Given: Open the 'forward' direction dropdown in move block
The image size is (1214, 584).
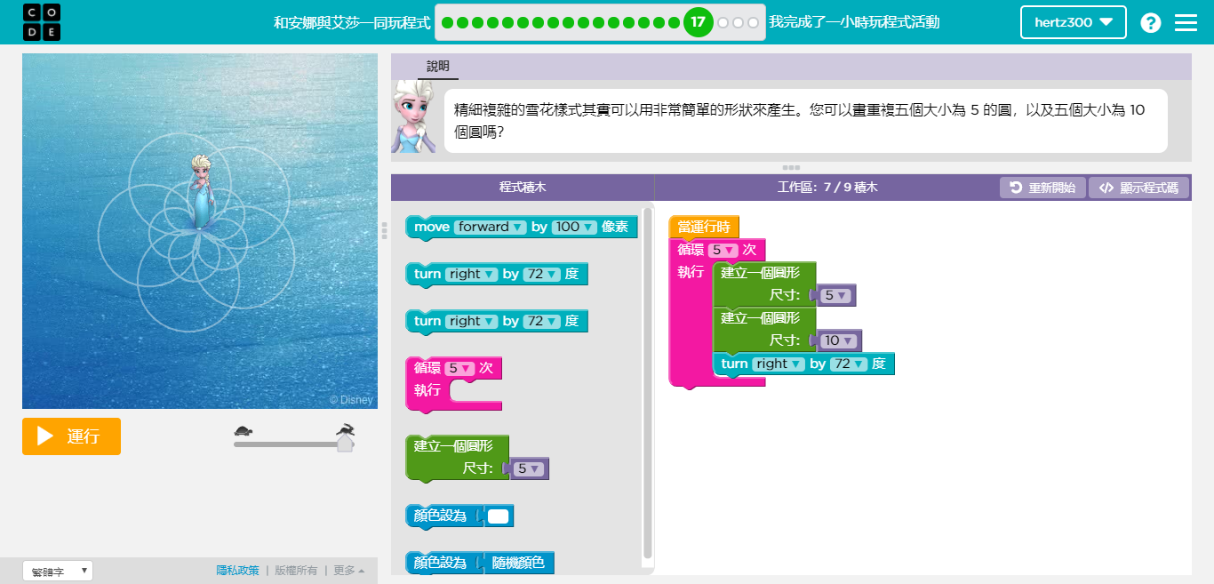Looking at the screenshot, I should pyautogui.click(x=490, y=227).
